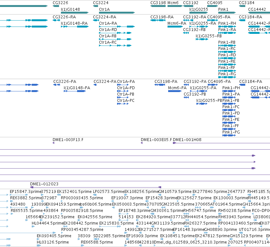Click the Pink1-PG protein label
The height and width of the screenshot is (247, 270).
pyautogui.click(x=231, y=132)
